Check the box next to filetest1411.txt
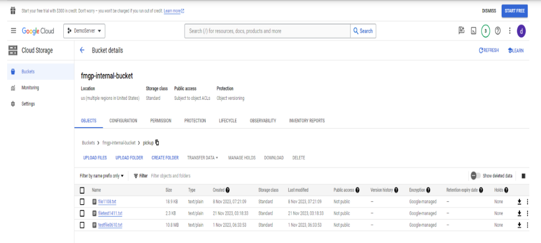 click(x=83, y=213)
